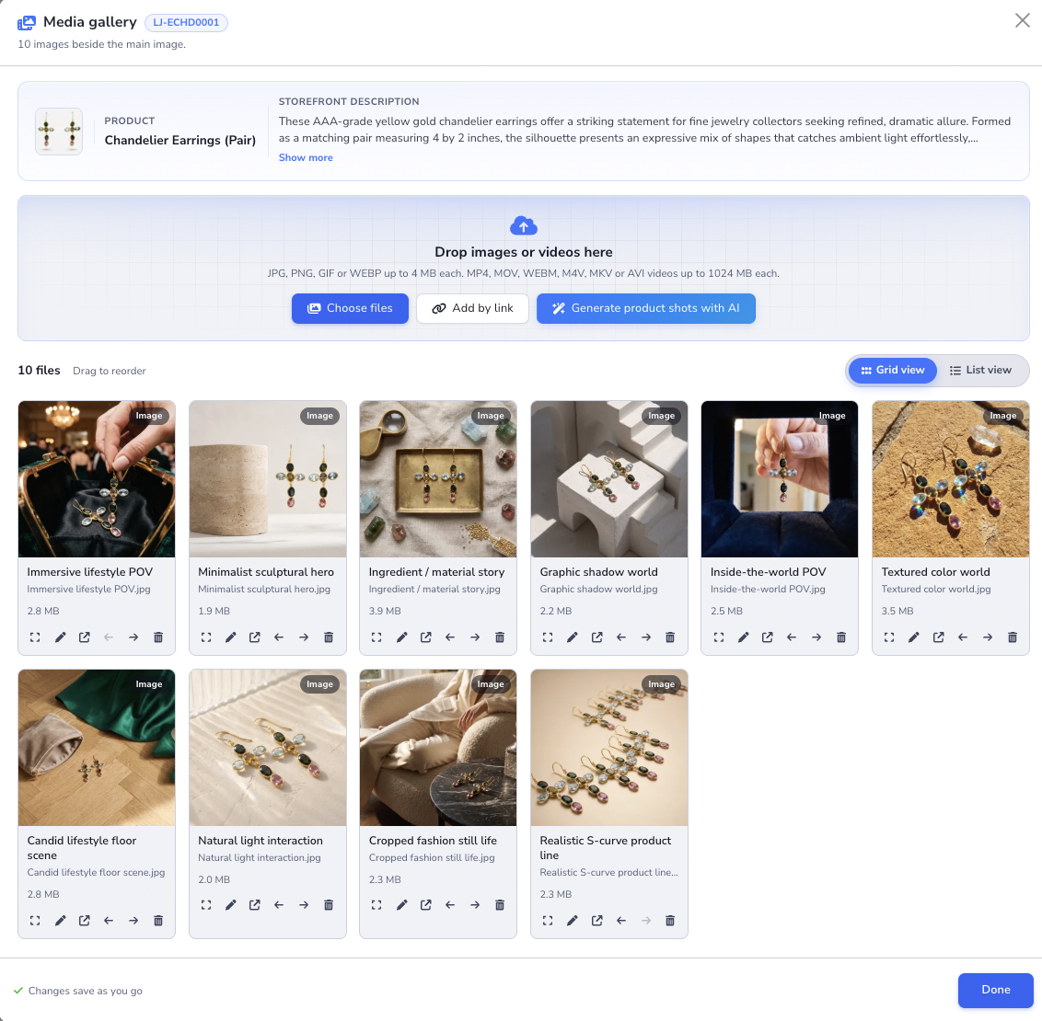1042x1021 pixels.
Task: Delete Textured color world image
Action: point(1013,637)
